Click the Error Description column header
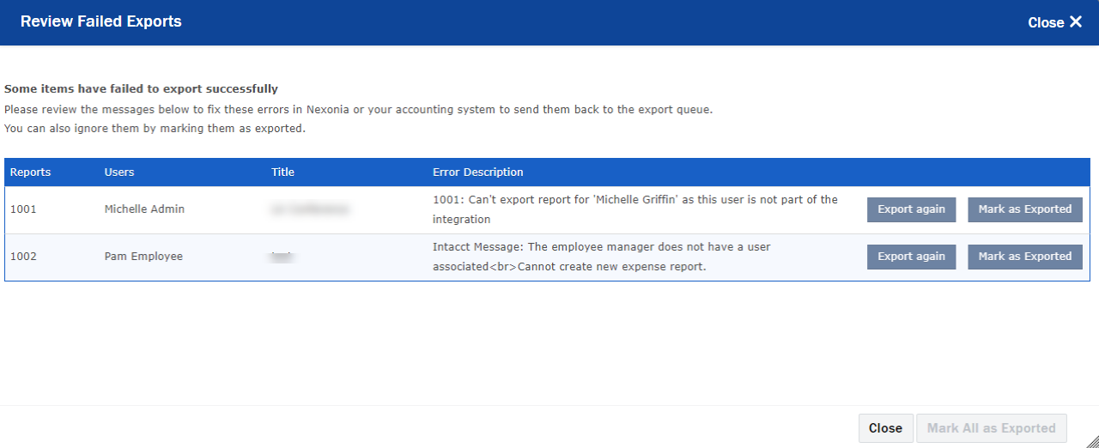 (x=478, y=173)
